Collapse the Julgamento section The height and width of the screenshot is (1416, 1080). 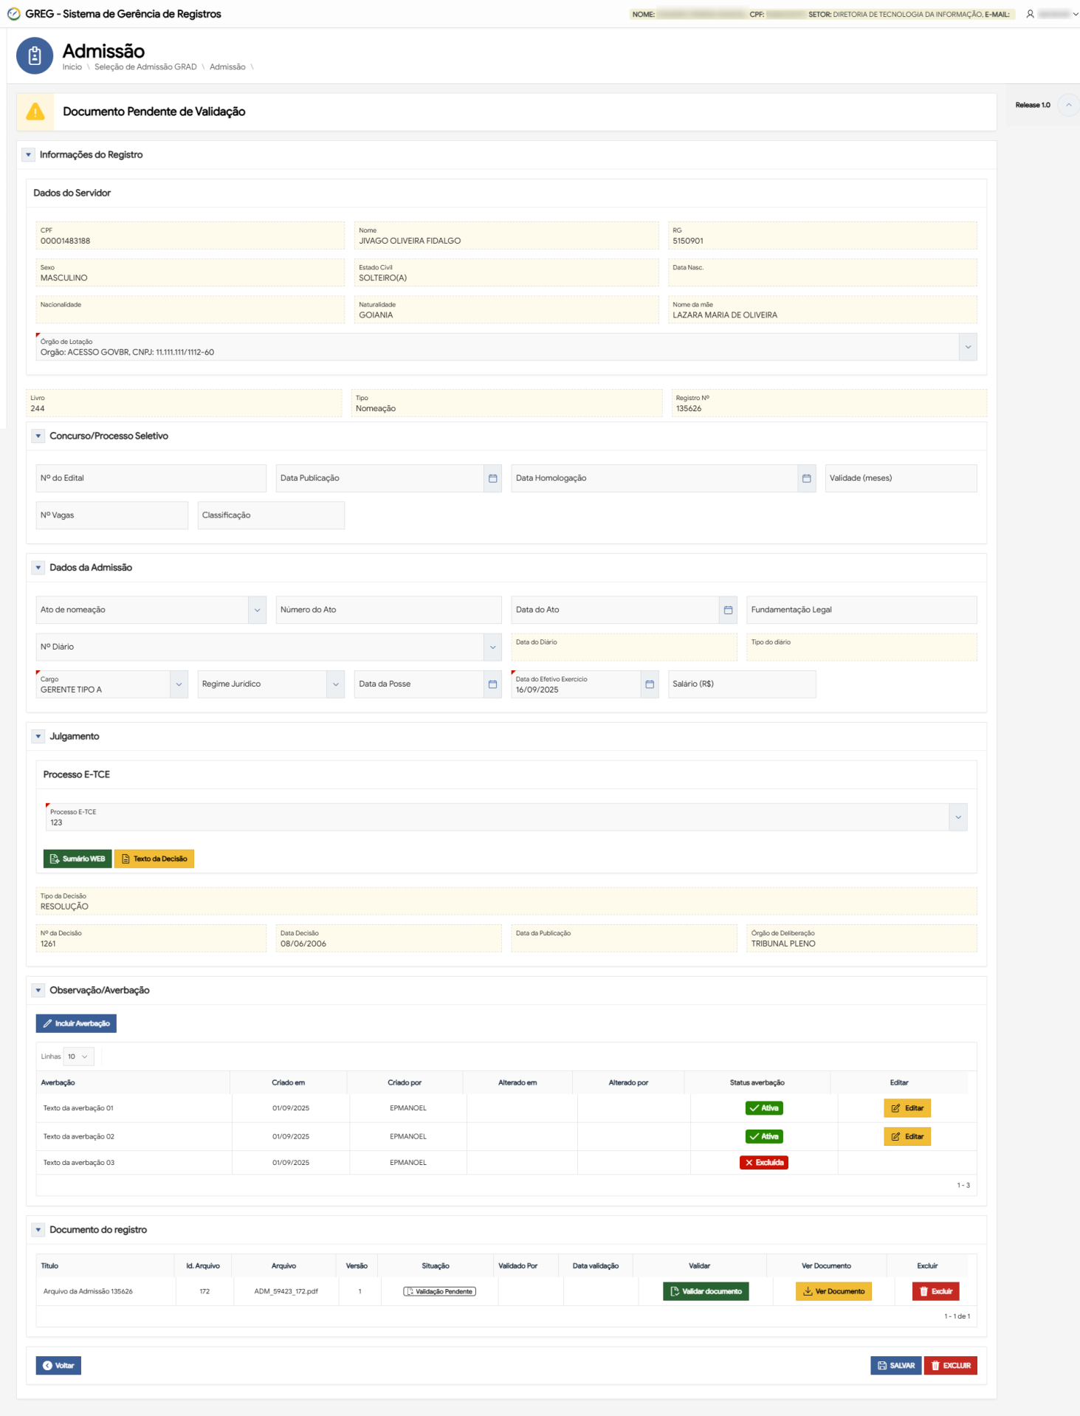pos(38,737)
